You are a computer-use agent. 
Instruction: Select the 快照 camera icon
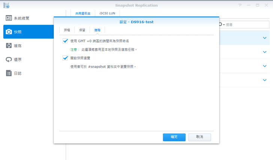point(9,32)
